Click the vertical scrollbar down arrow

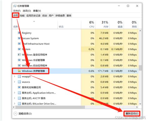[140, 104]
